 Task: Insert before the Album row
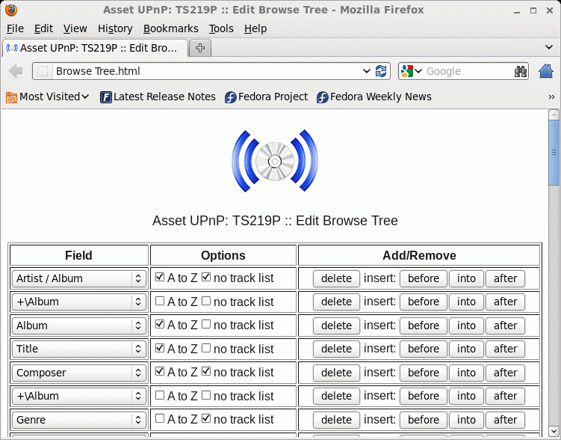point(424,326)
